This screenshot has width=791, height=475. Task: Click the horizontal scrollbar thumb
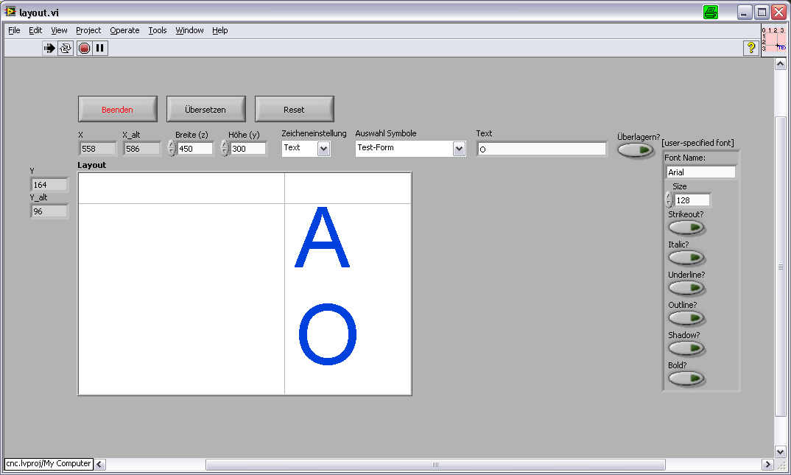pos(435,465)
